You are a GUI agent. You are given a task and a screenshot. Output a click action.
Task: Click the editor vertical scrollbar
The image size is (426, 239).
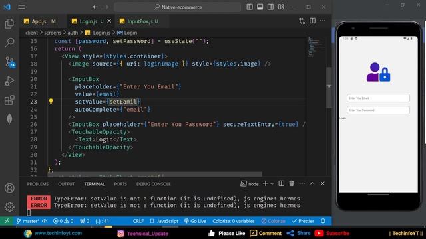[x=329, y=87]
